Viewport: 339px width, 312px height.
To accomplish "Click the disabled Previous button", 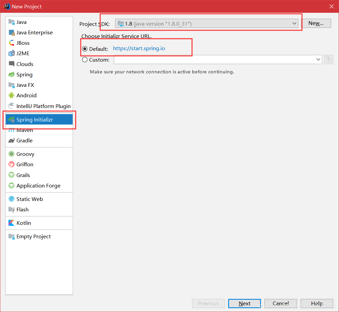I will pyautogui.click(x=209, y=303).
